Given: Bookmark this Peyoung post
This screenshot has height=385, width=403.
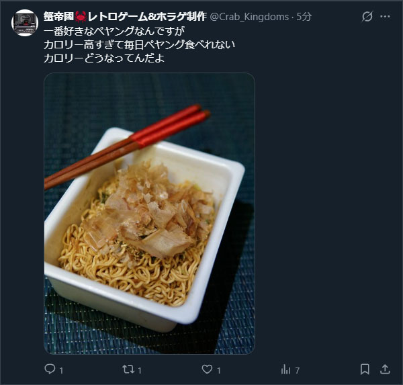Looking at the screenshot, I should (365, 370).
